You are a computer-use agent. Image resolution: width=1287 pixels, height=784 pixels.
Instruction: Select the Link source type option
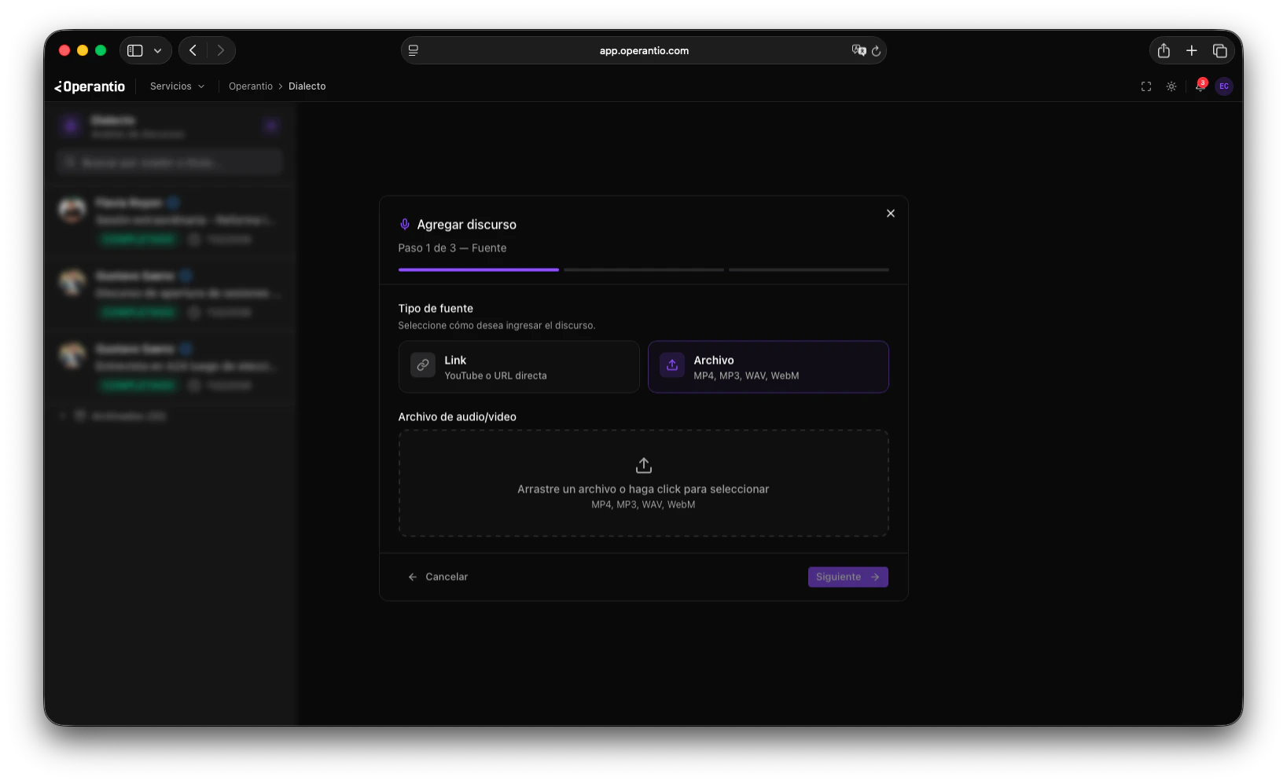coord(519,367)
